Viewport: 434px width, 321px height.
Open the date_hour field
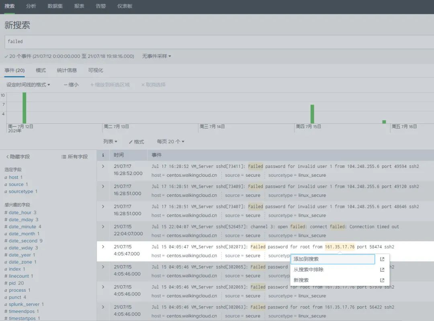point(20,212)
